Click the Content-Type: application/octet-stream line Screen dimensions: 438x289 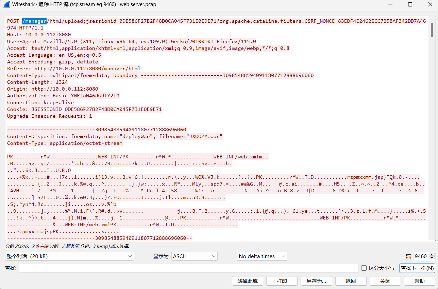65,143
